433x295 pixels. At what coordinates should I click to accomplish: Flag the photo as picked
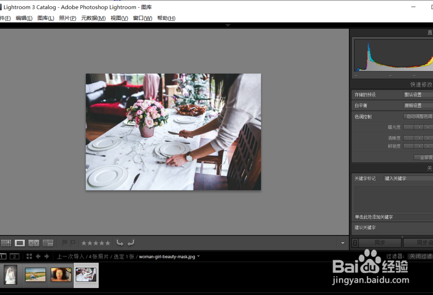(65, 243)
